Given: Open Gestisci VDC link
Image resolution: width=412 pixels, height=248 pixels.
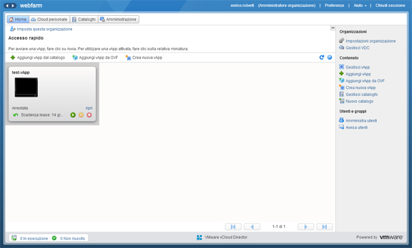Looking at the screenshot, I should (357, 48).
